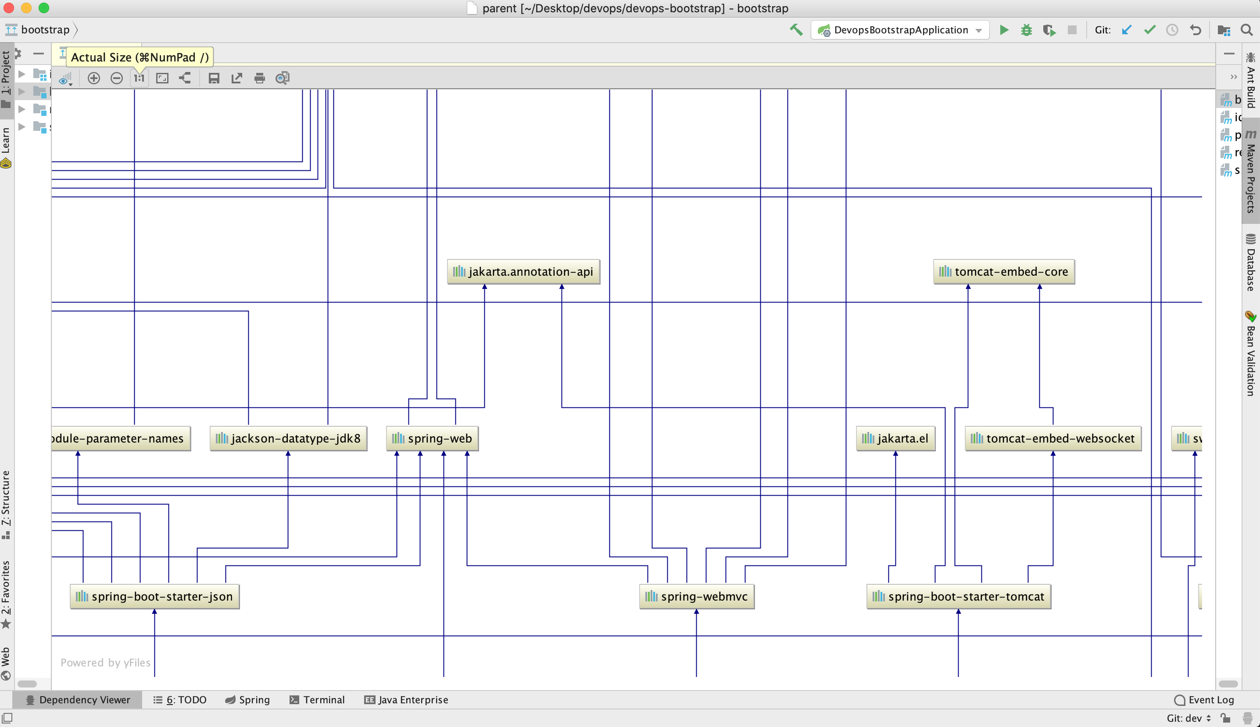Hide the Project panel with minus icon
This screenshot has height=727, width=1260.
[x=39, y=54]
